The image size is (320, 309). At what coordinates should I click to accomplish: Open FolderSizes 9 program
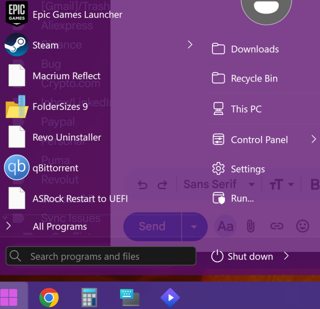(x=60, y=107)
